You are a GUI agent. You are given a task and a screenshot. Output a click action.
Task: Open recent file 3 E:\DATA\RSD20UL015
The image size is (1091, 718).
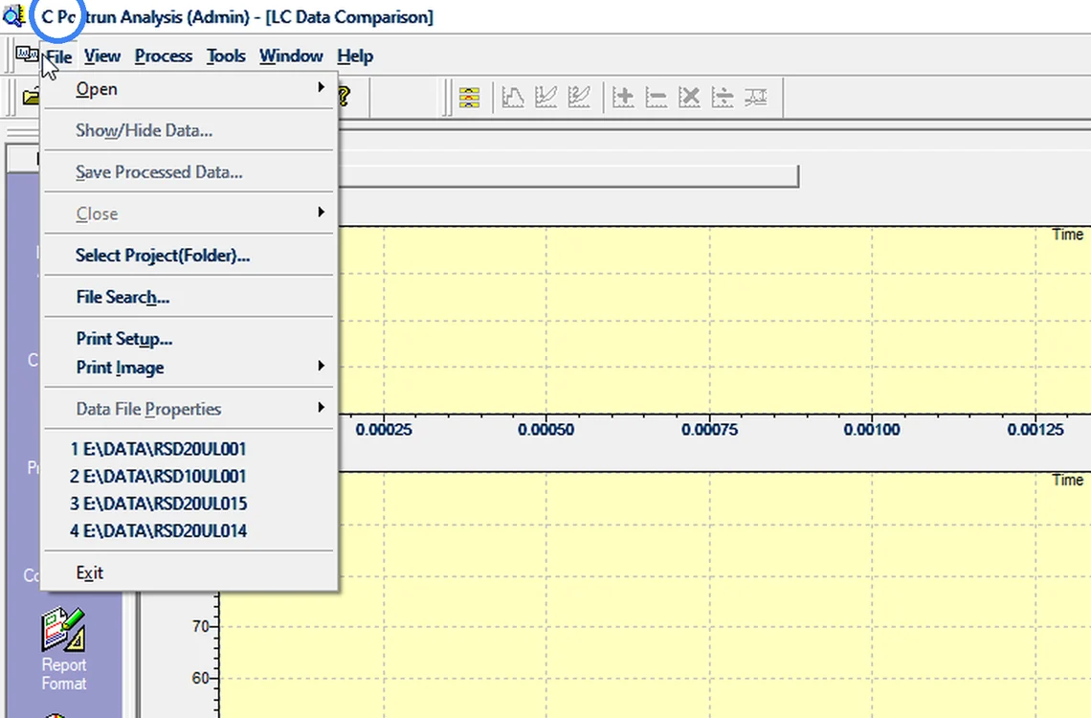pyautogui.click(x=189, y=504)
